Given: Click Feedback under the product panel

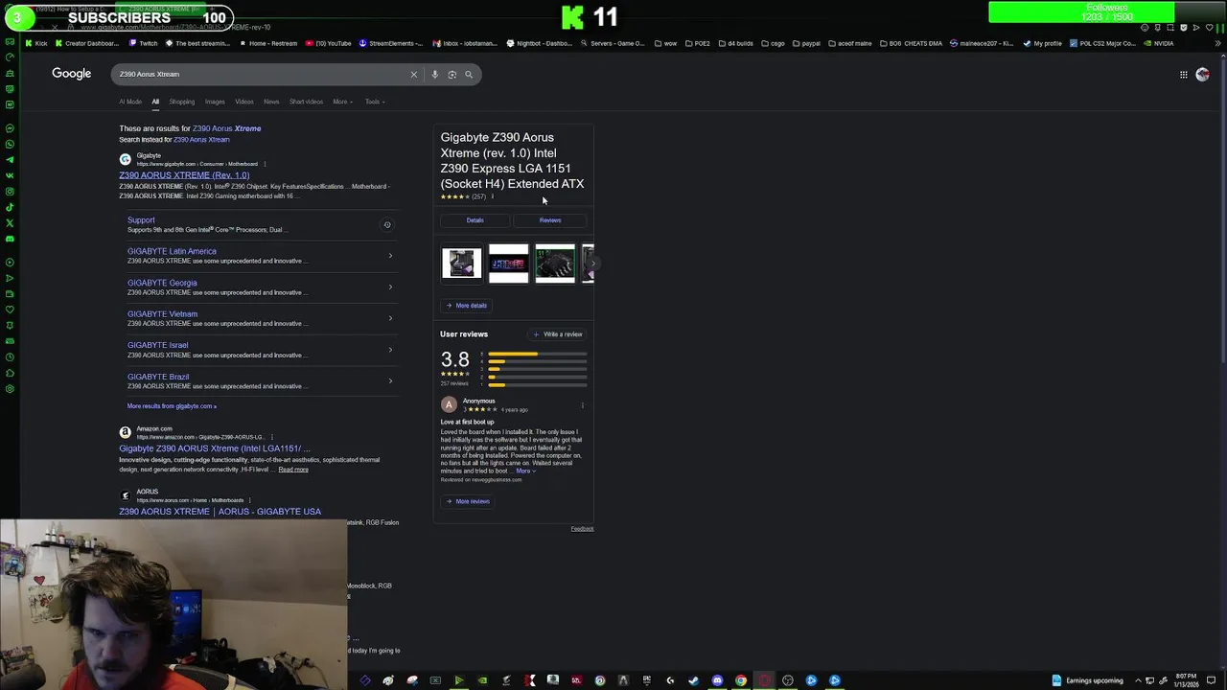Looking at the screenshot, I should [582, 529].
